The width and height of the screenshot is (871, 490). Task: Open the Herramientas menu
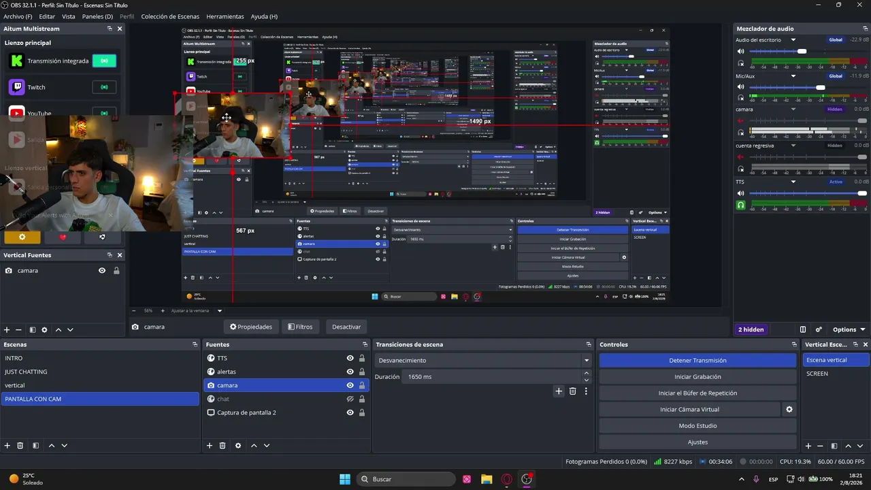[x=225, y=16]
